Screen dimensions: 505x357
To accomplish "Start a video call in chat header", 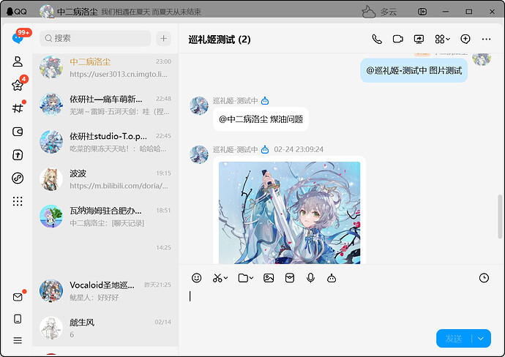I will [x=398, y=40].
